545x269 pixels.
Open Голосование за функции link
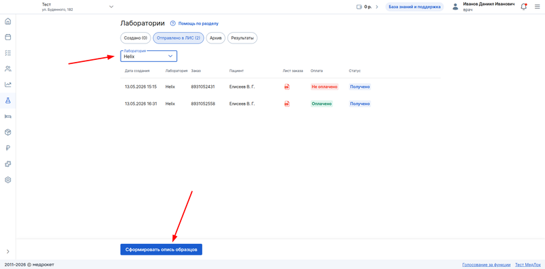(x=486, y=264)
